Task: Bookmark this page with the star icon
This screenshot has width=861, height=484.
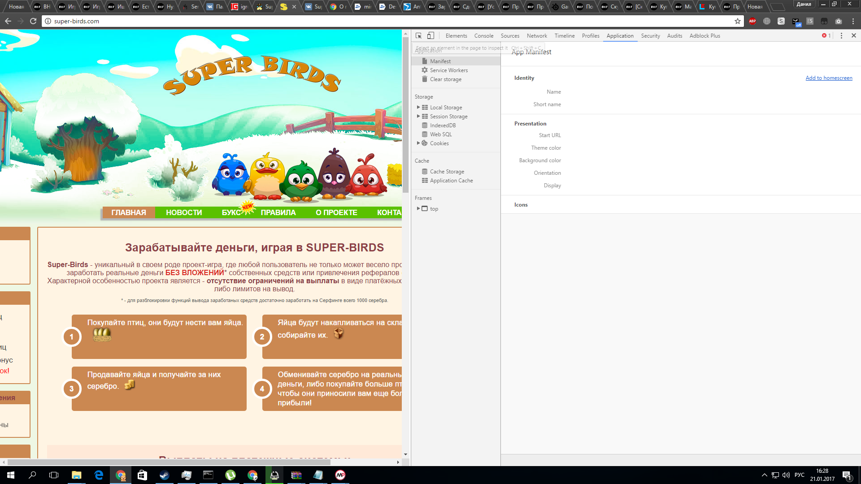Action: coord(738,21)
